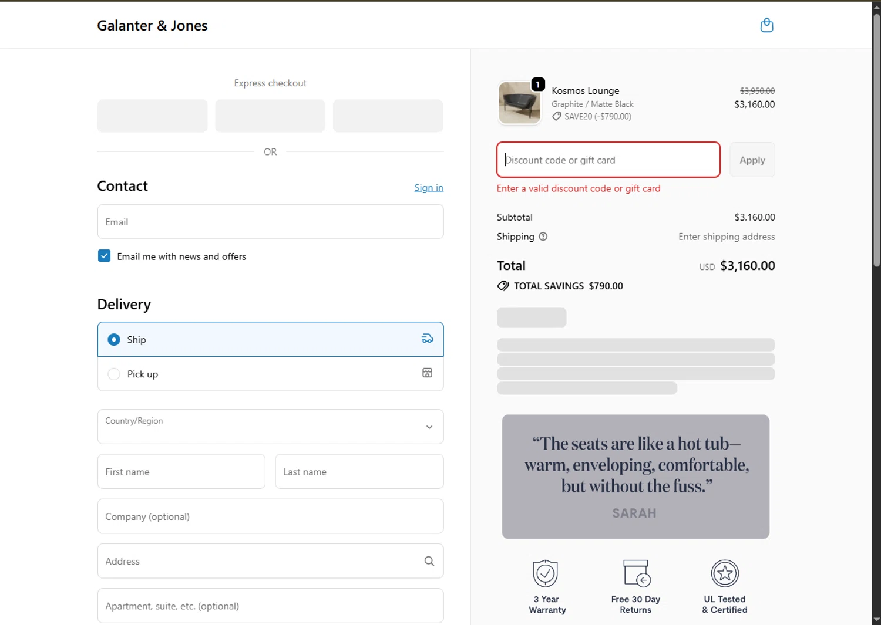Click the Total Savings tag icon
This screenshot has width=881, height=625.
[503, 286]
